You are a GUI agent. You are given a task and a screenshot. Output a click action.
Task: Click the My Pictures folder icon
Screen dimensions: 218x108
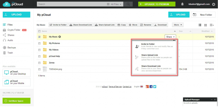[x=45, y=43]
